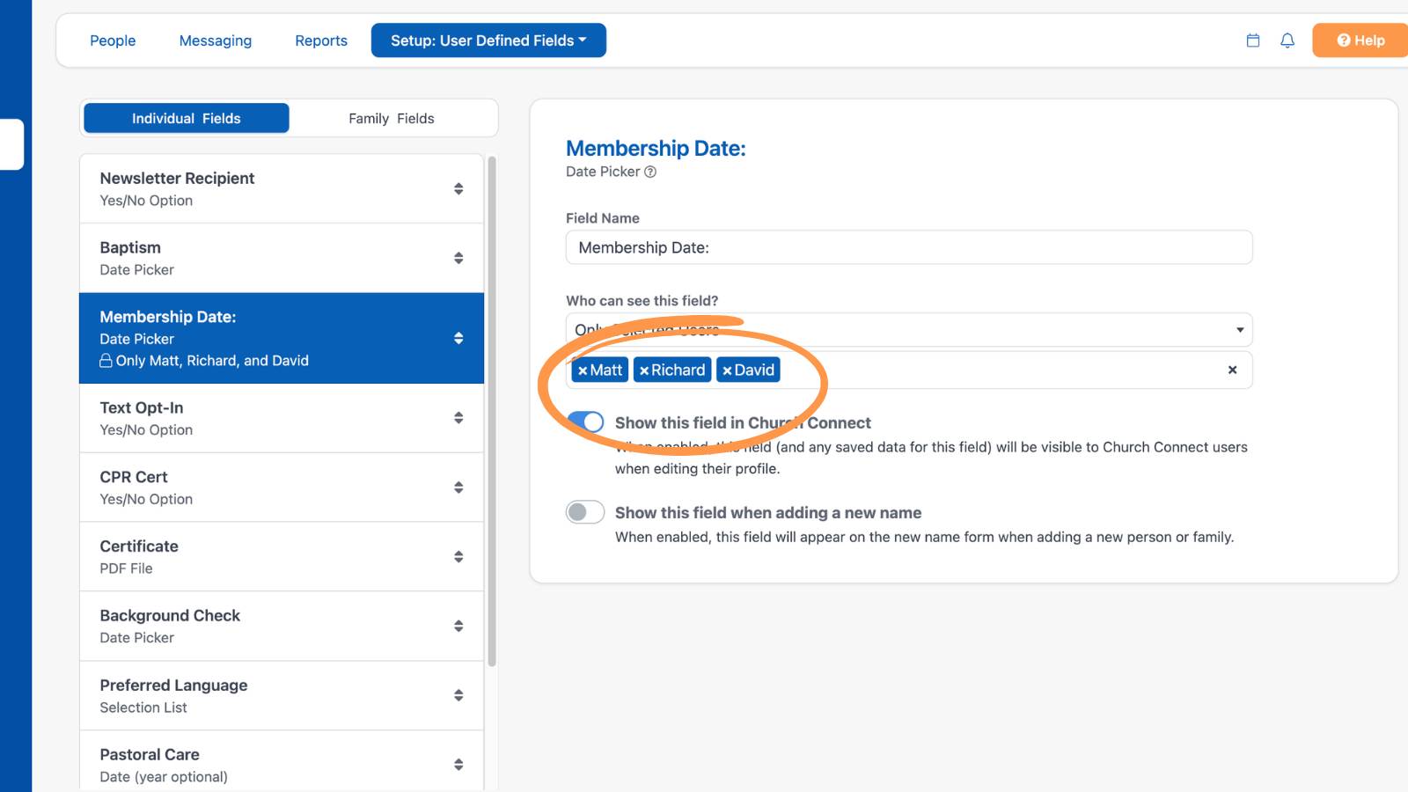This screenshot has height=792, width=1408.
Task: Clear all selected users with the X
Action: pos(1232,370)
